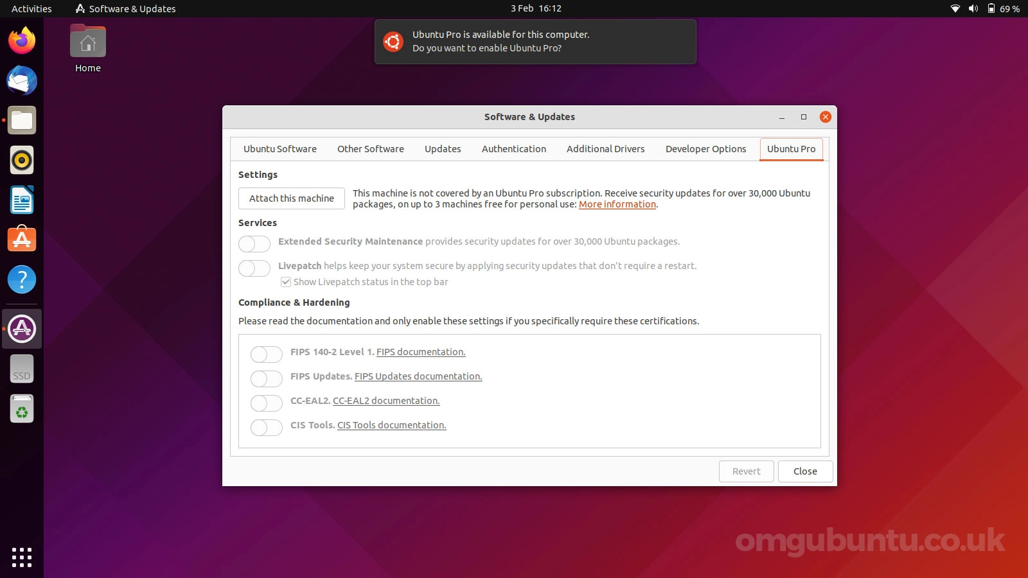1028x578 pixels.
Task: Maximize the Software & Updates window
Action: (803, 117)
